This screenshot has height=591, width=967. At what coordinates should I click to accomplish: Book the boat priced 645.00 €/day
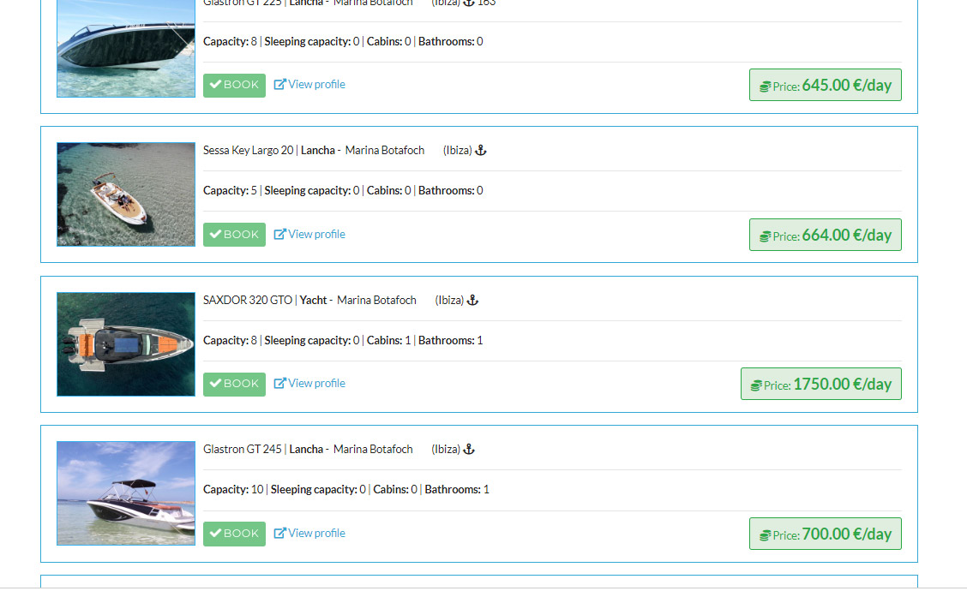click(234, 85)
